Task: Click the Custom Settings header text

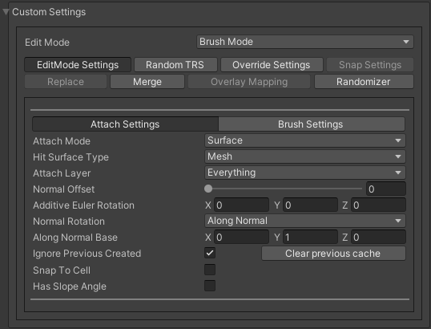Action: click(49, 12)
